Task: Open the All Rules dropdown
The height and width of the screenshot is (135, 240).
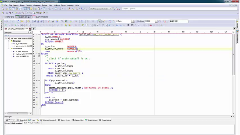Action: click(x=132, y=21)
